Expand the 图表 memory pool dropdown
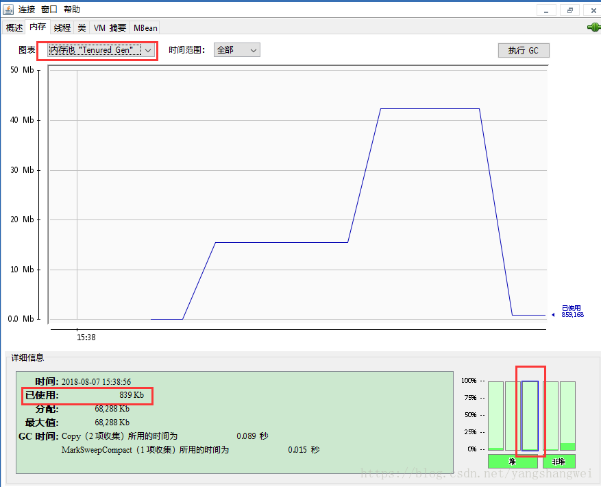 [101, 50]
